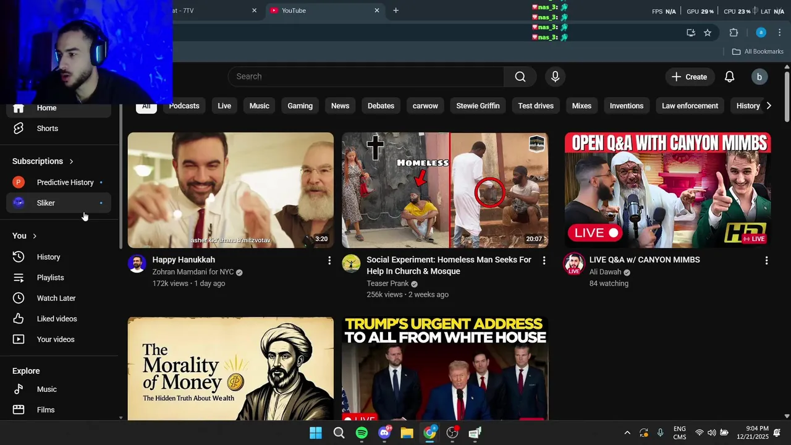Show hidden system tray icons

pyautogui.click(x=627, y=433)
